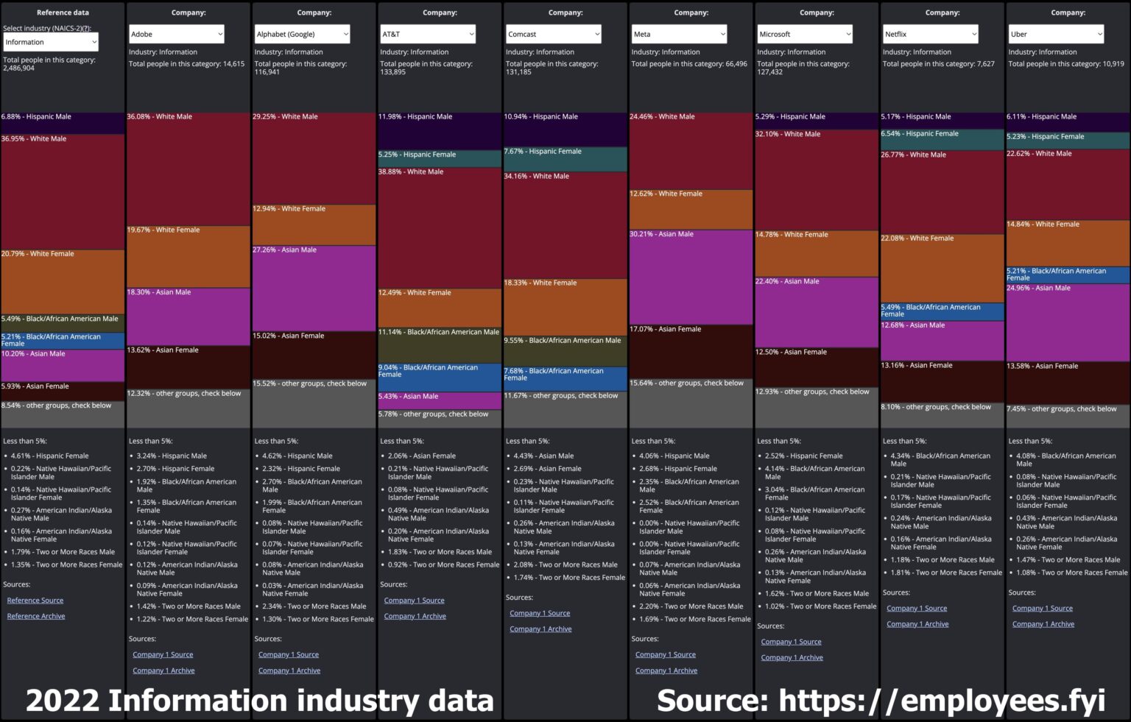Click the 4.06% - Hispanic Male entry
This screenshot has width=1131, height=722.
(674, 456)
